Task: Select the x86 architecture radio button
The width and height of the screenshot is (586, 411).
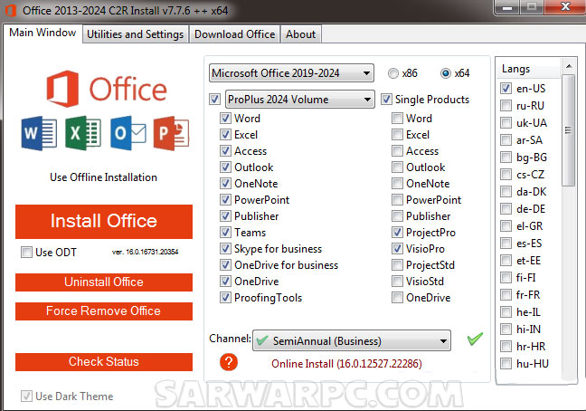Action: pos(393,73)
